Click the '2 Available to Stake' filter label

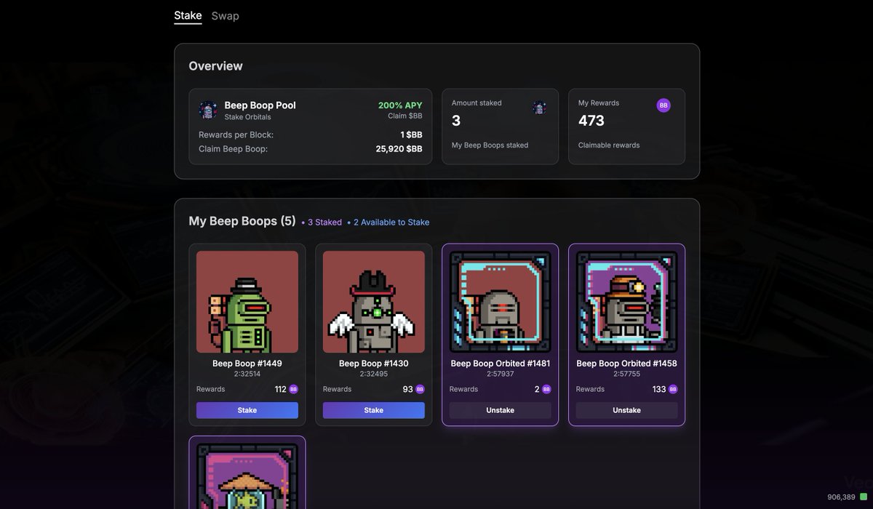[388, 223]
